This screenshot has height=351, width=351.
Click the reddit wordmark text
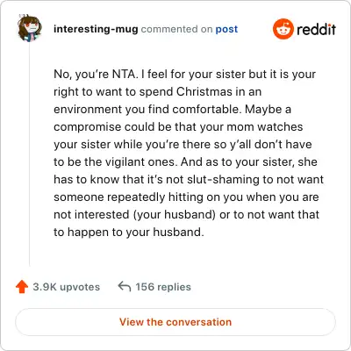tap(316, 29)
